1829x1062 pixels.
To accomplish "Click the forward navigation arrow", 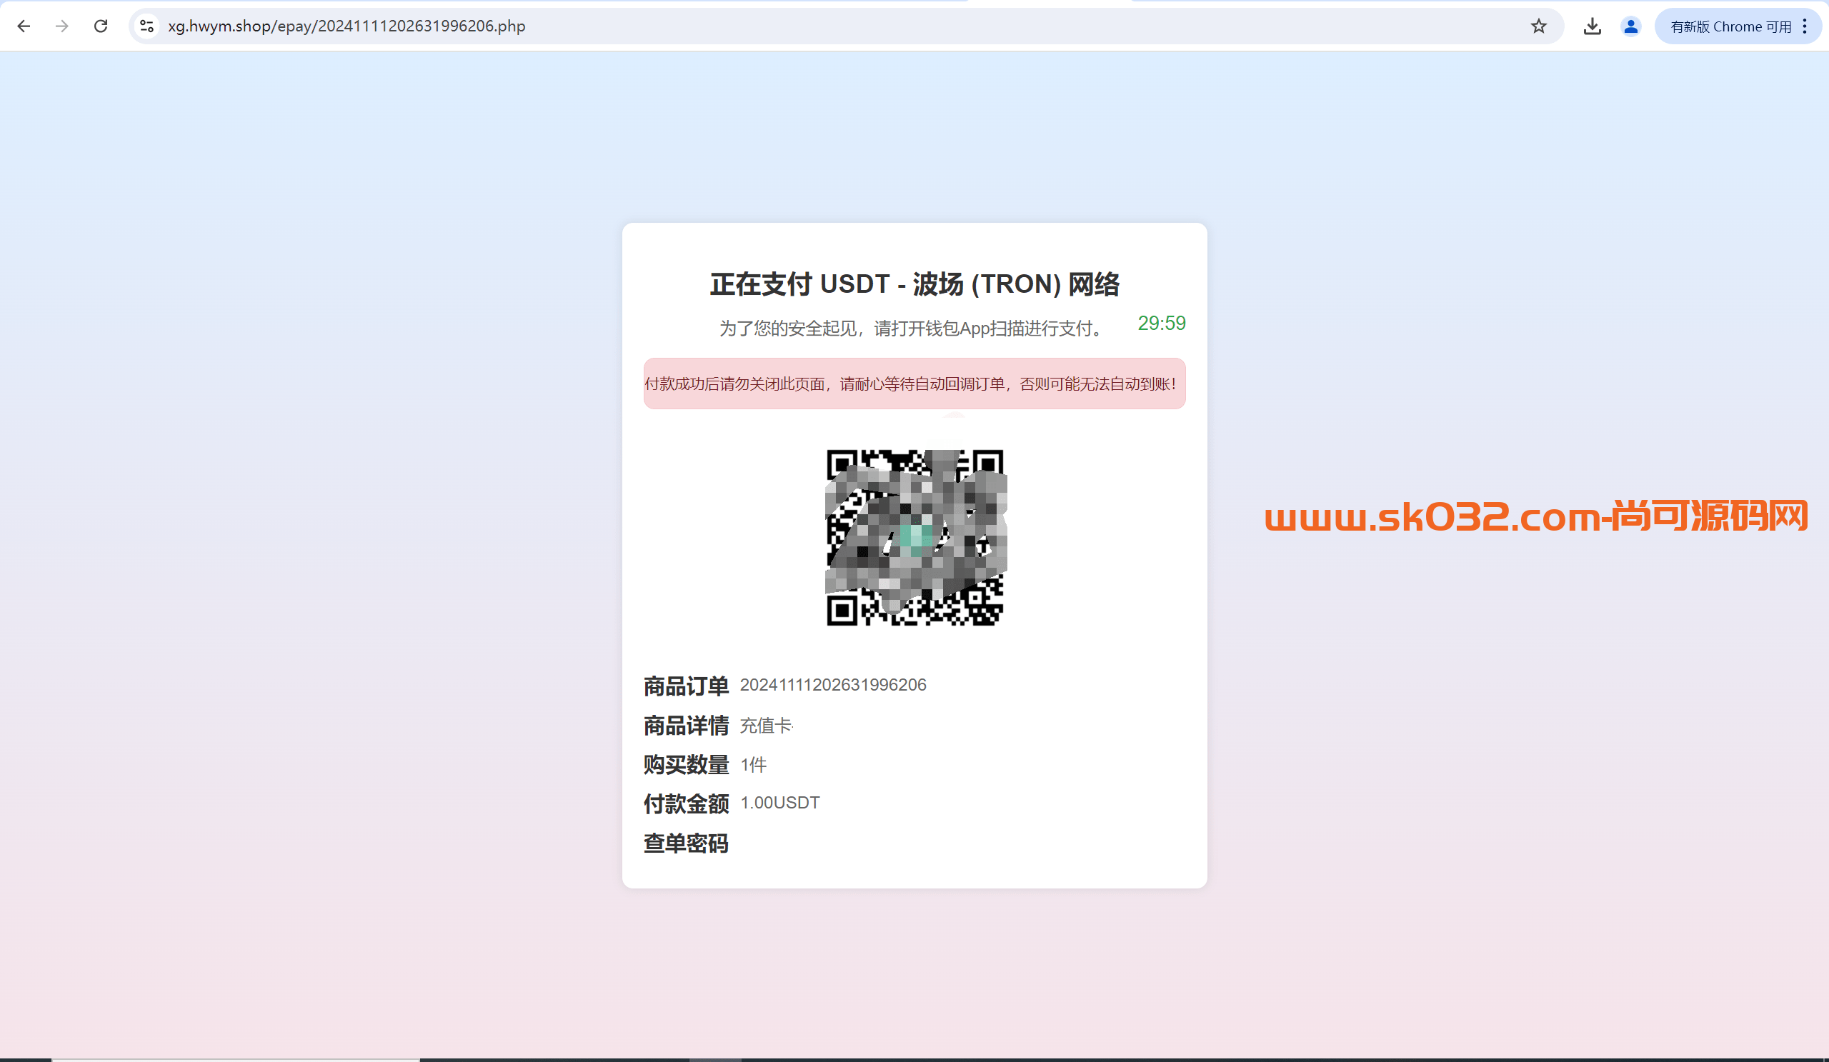I will 62,26.
